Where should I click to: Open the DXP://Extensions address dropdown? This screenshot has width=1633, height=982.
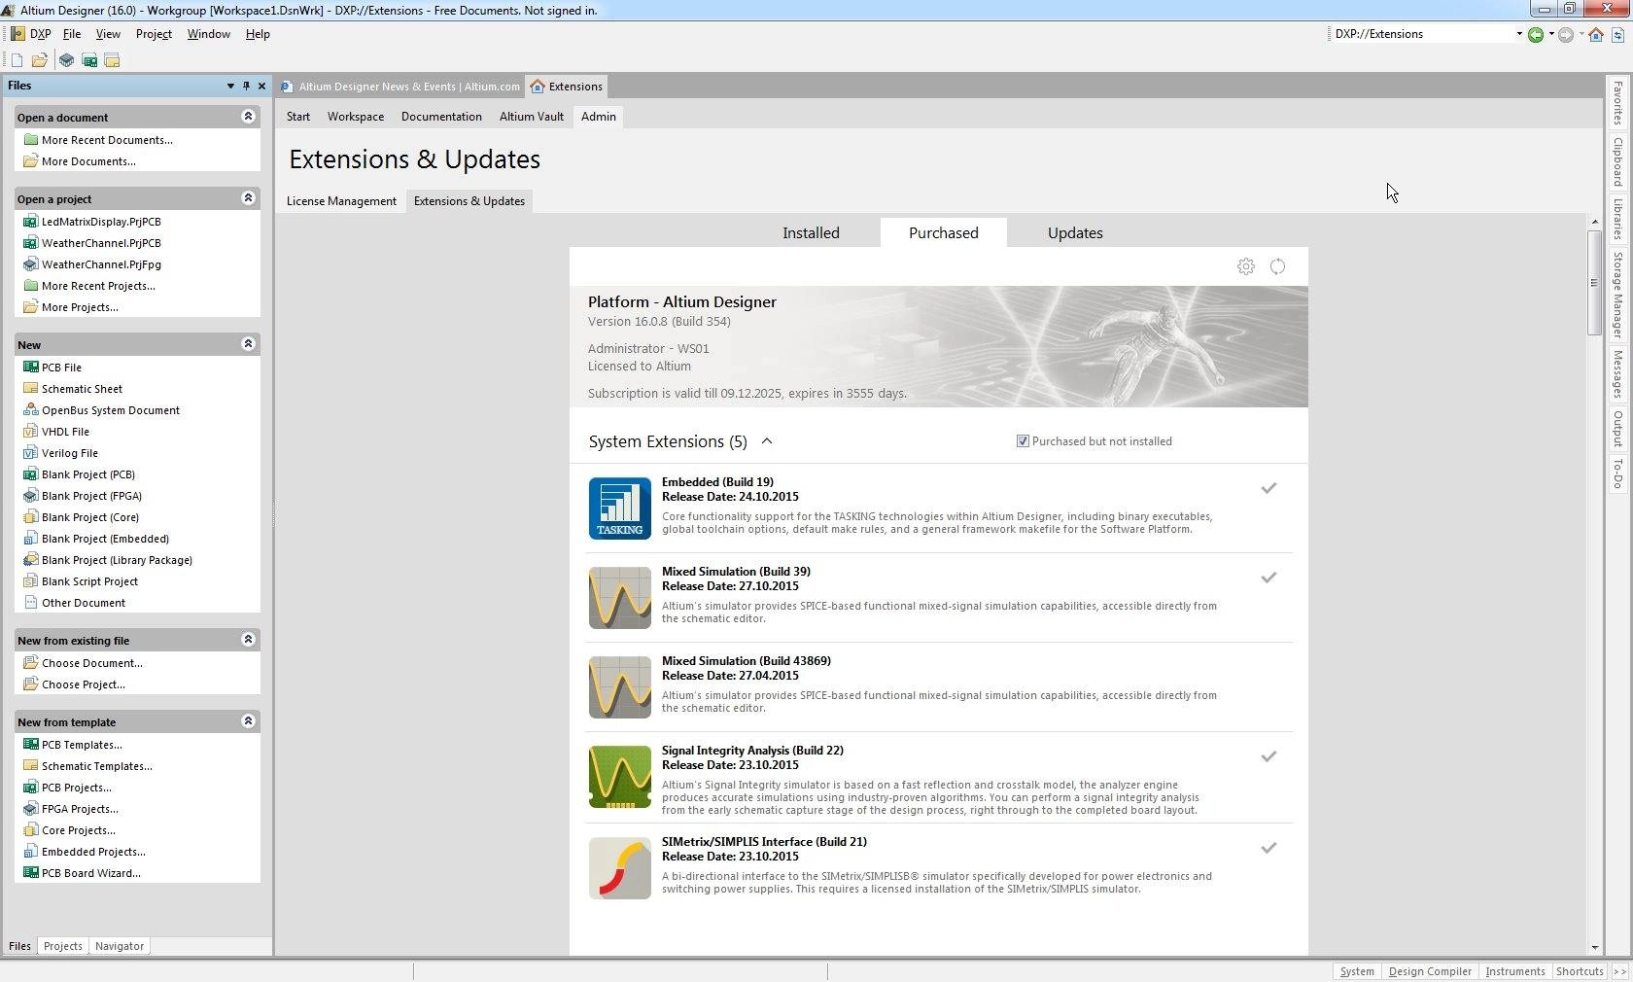pos(1518,34)
